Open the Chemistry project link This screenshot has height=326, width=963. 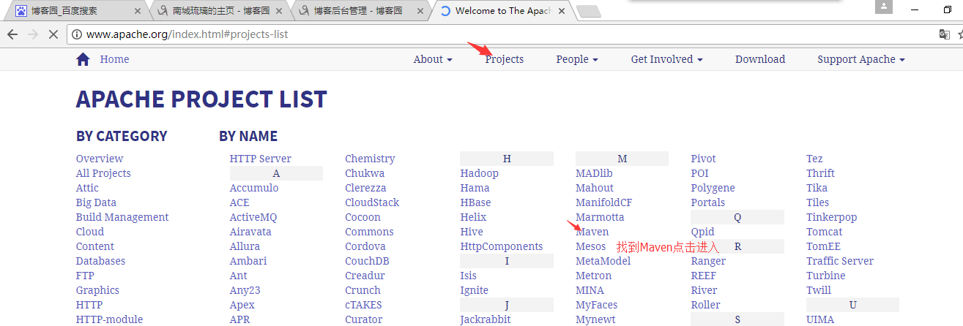tap(370, 159)
